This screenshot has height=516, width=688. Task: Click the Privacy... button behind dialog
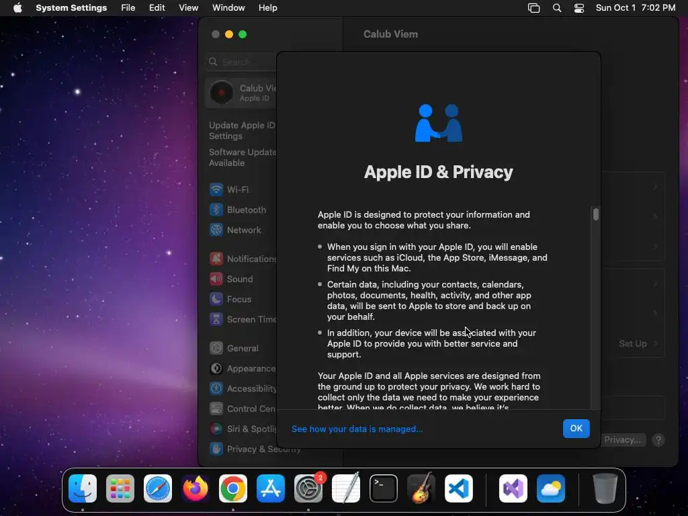[623, 439]
